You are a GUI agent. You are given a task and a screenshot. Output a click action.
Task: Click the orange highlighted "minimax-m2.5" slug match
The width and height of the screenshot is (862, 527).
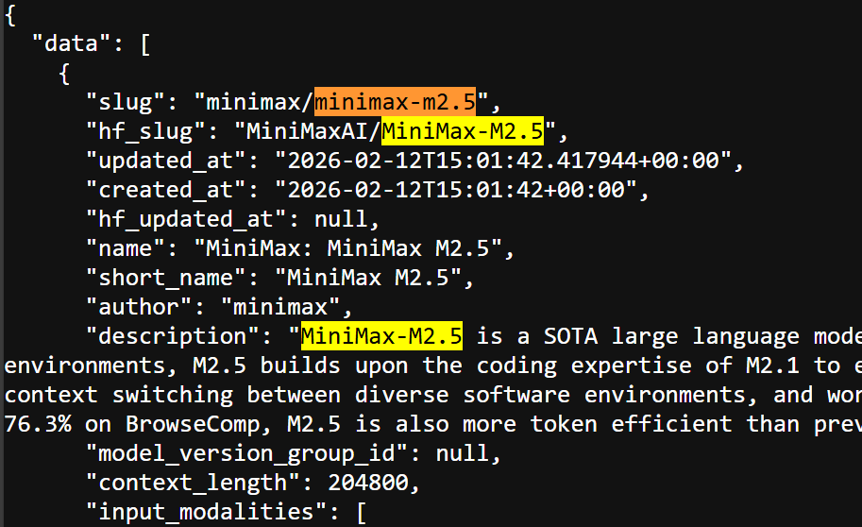click(x=395, y=102)
